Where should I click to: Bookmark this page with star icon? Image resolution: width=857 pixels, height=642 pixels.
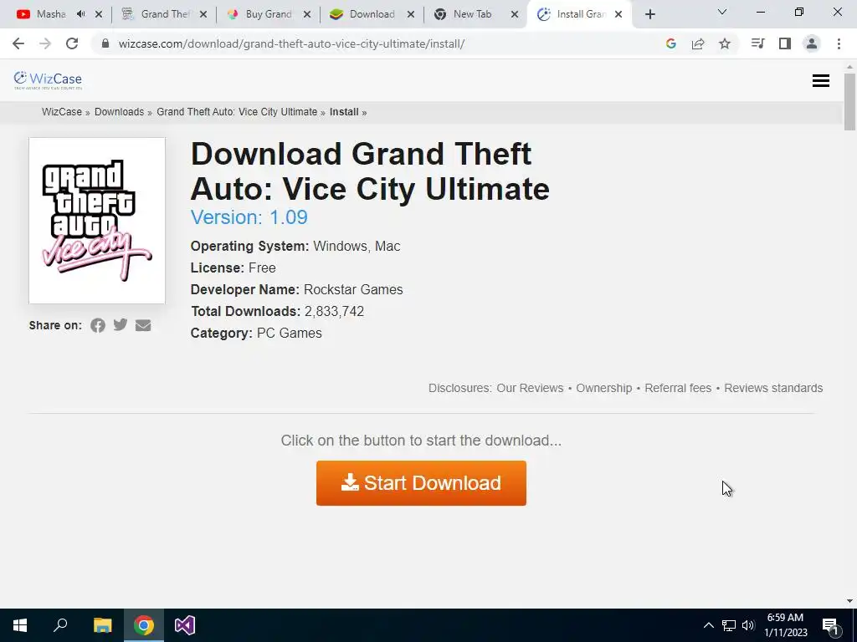(725, 43)
